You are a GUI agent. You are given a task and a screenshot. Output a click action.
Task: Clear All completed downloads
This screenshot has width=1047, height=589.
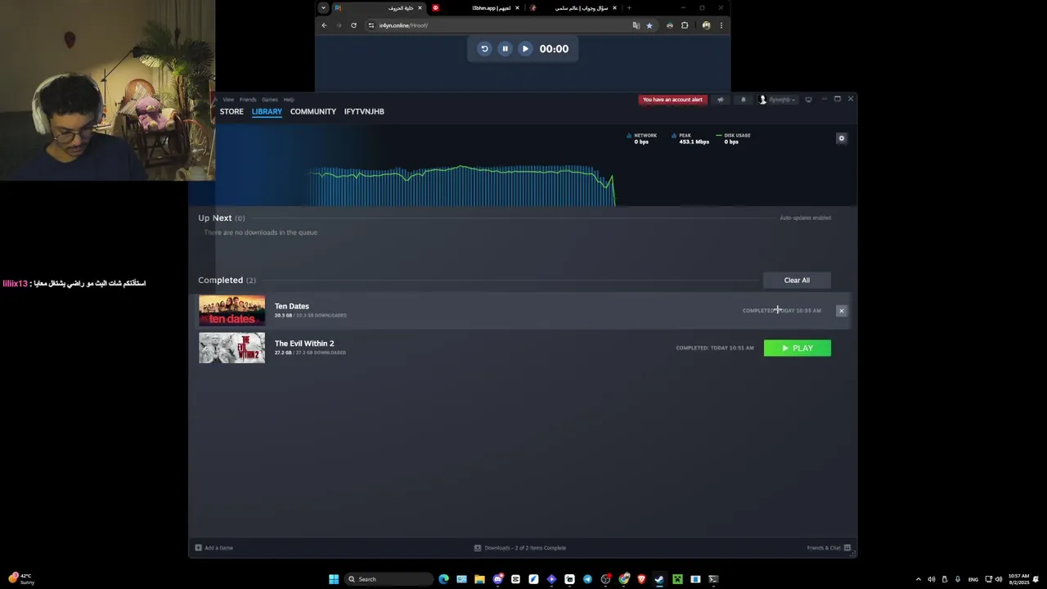point(797,280)
